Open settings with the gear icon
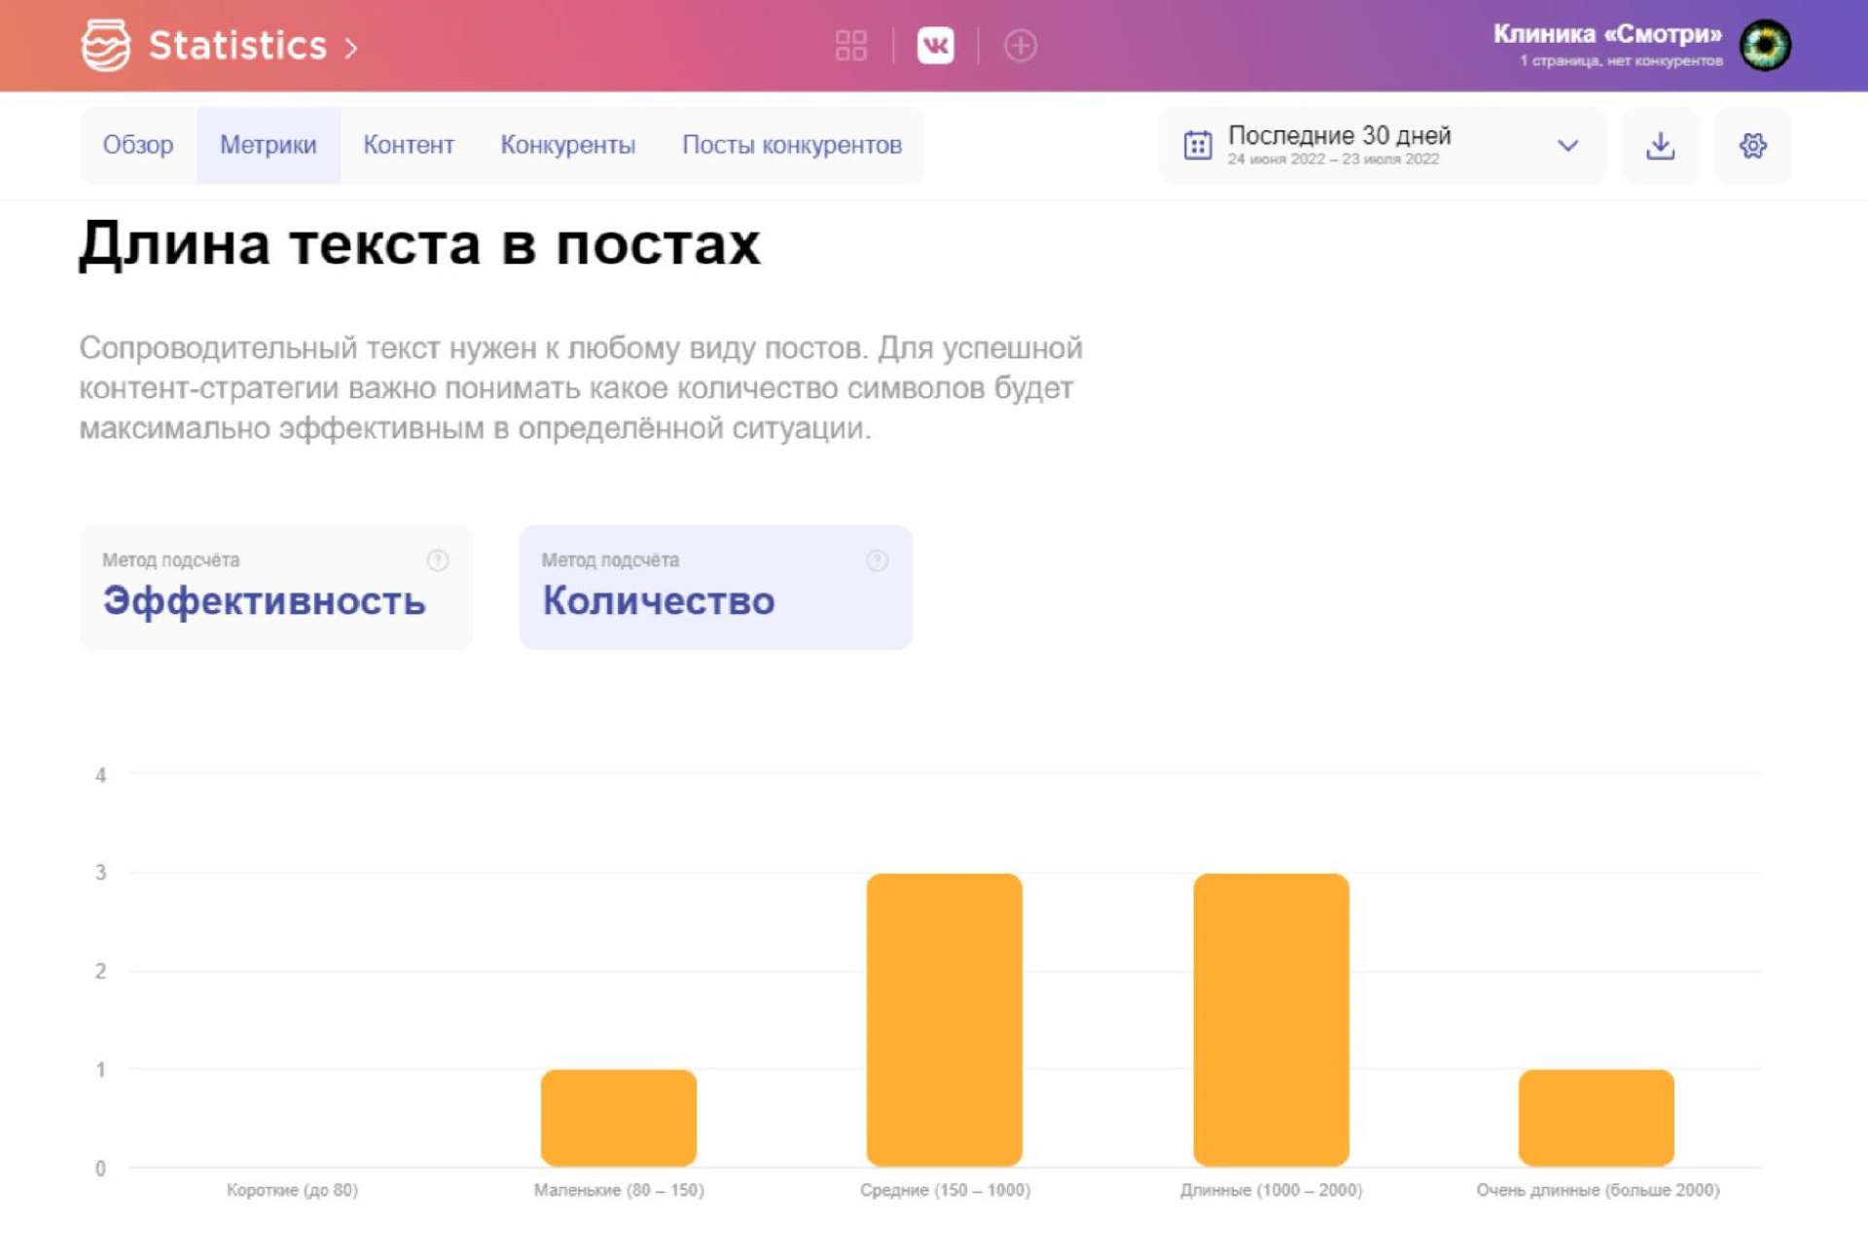The image size is (1868, 1259). [1752, 145]
